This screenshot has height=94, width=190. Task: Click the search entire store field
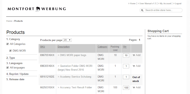pyautogui.click(x=161, y=10)
